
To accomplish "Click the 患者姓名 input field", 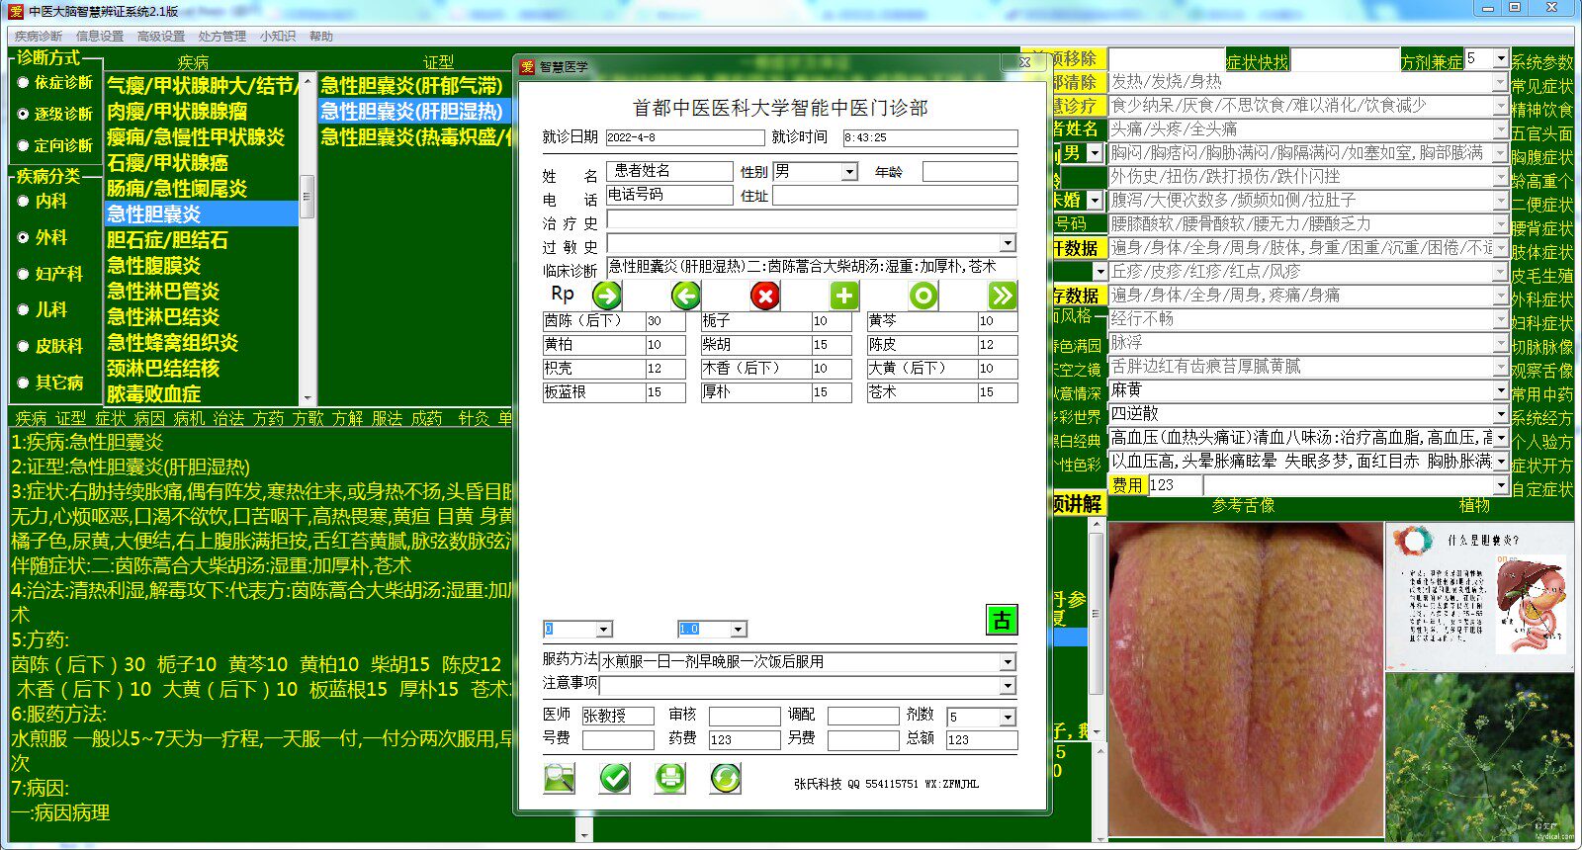I will click(x=668, y=171).
